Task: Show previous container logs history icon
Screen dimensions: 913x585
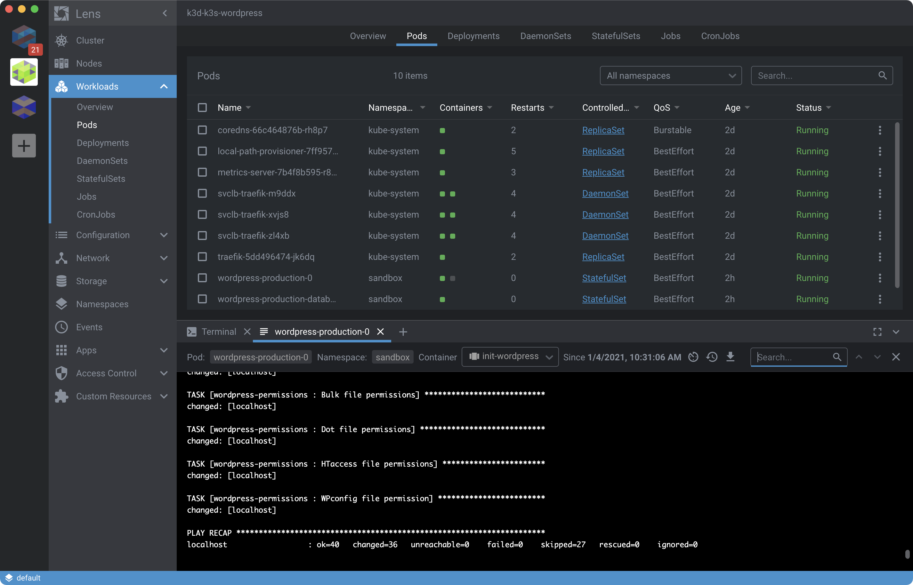Action: click(712, 357)
